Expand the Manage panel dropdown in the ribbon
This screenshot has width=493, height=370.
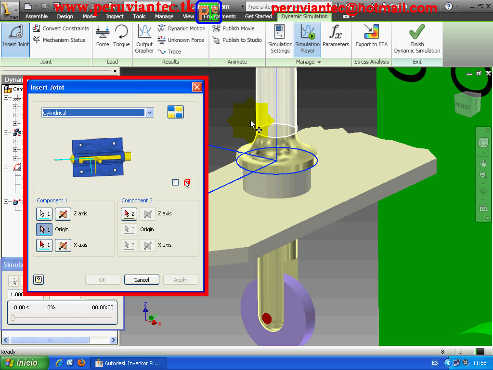tap(318, 62)
